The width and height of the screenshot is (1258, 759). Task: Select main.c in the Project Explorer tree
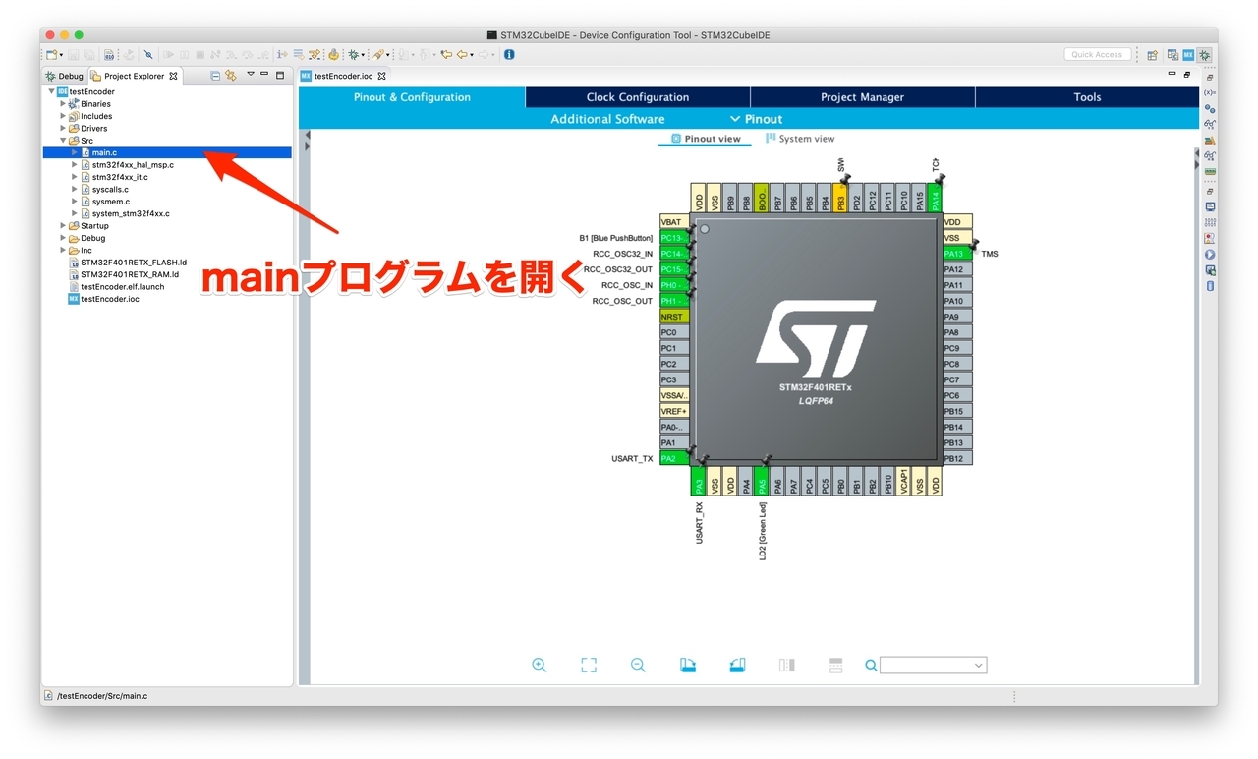[x=105, y=152]
